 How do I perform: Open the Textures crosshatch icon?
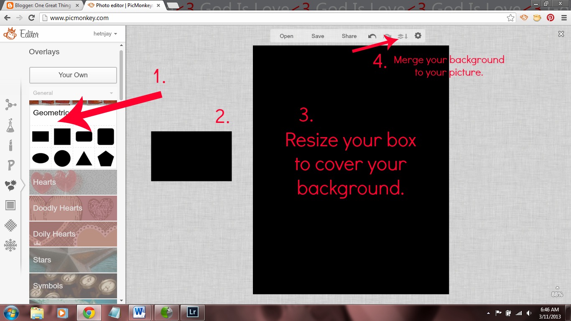click(x=10, y=226)
